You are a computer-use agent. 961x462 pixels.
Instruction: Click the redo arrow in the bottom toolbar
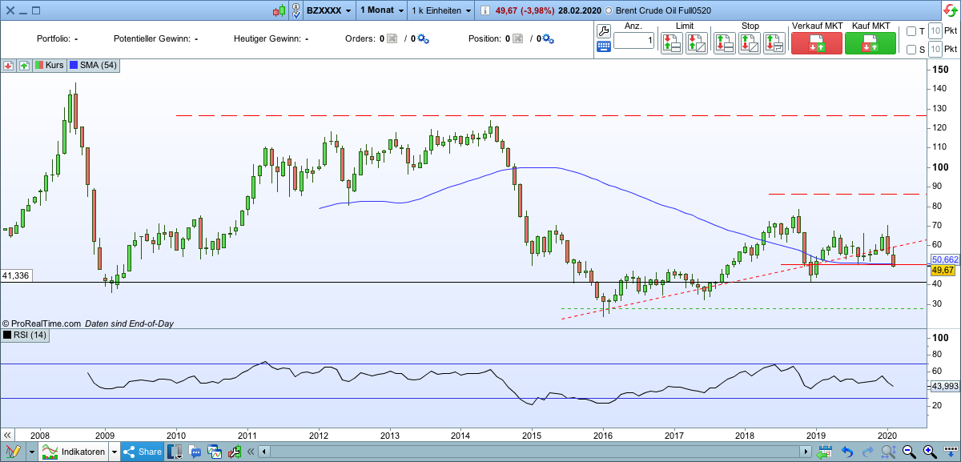click(x=867, y=451)
